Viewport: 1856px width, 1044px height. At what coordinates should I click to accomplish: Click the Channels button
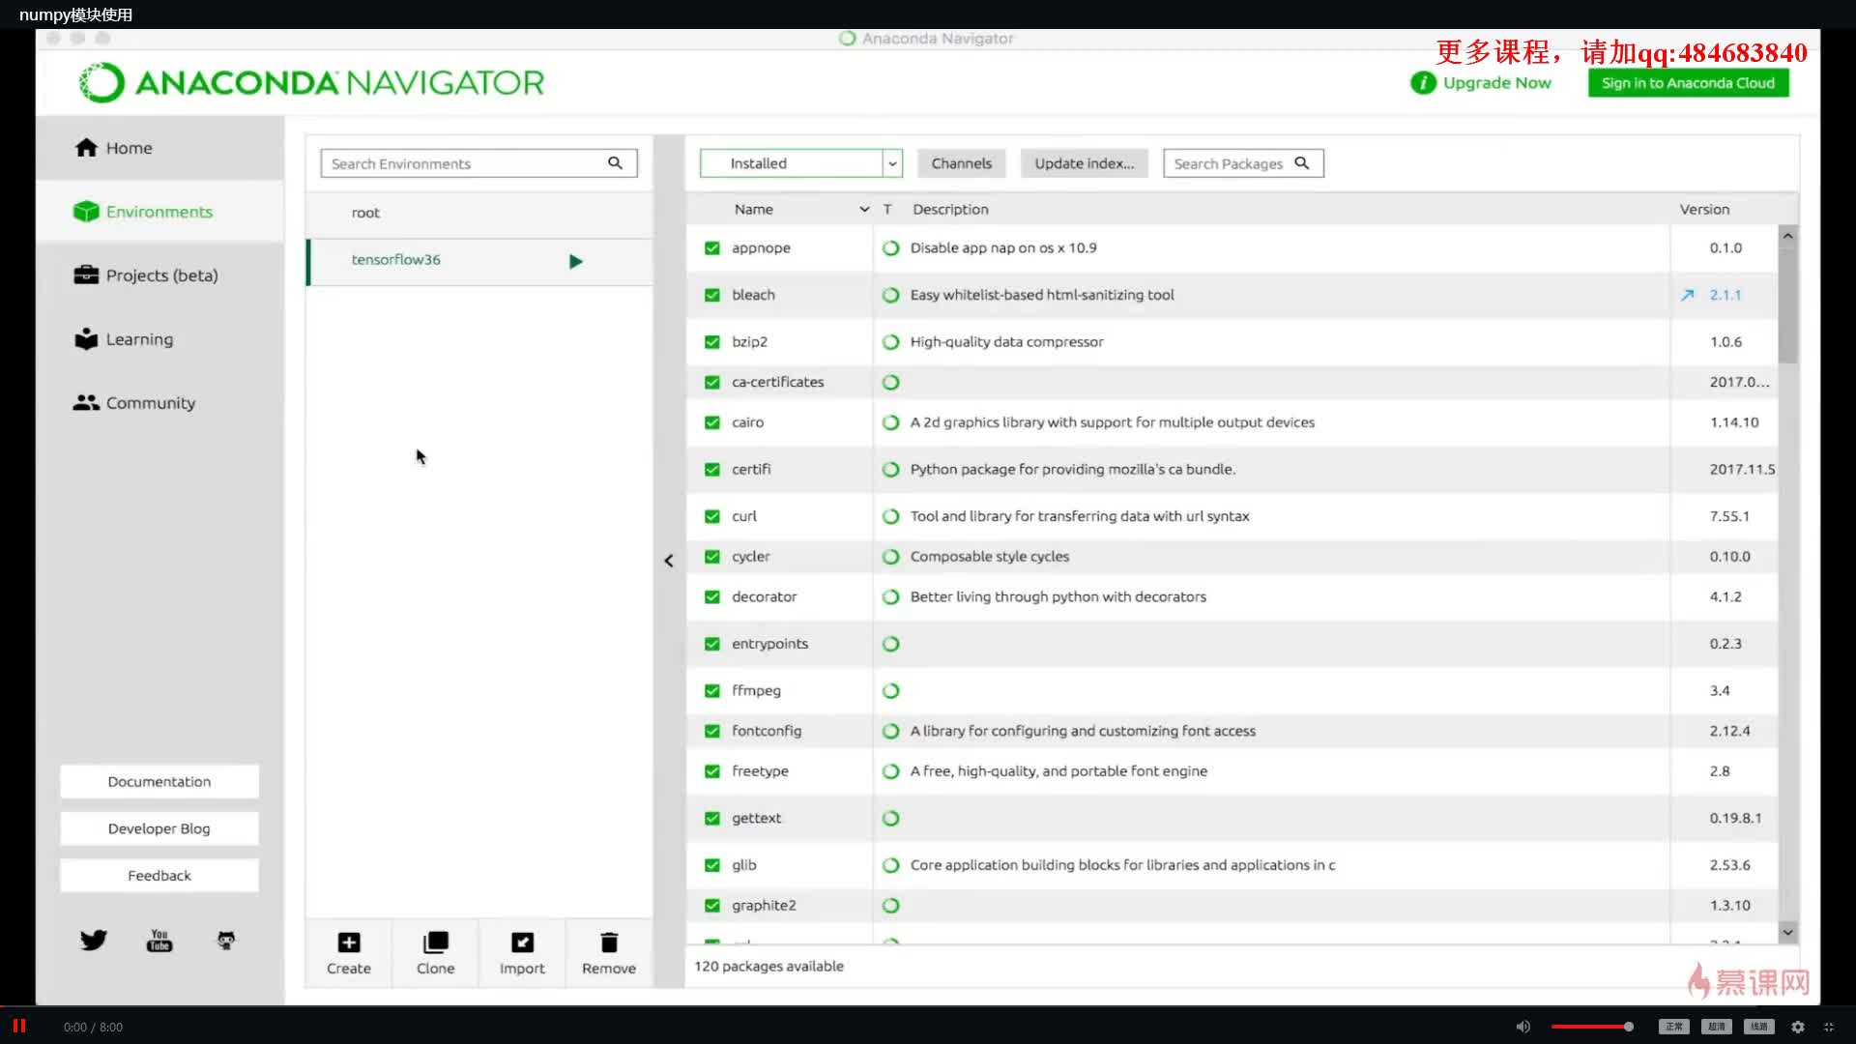[x=961, y=163]
